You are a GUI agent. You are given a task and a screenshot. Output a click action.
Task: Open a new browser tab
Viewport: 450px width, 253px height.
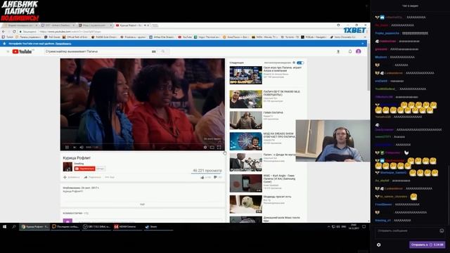[x=155, y=25]
